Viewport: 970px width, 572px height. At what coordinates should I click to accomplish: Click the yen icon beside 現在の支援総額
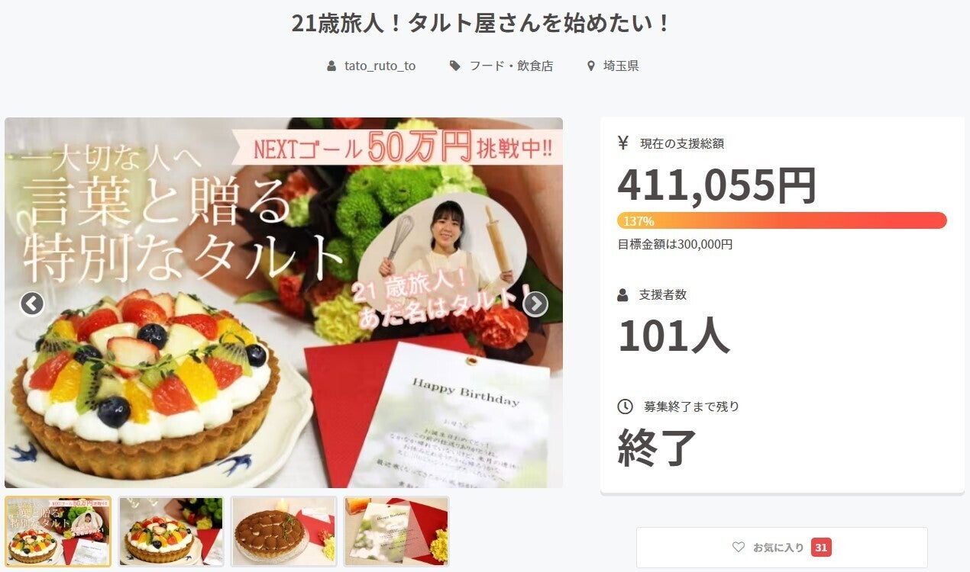(x=622, y=143)
